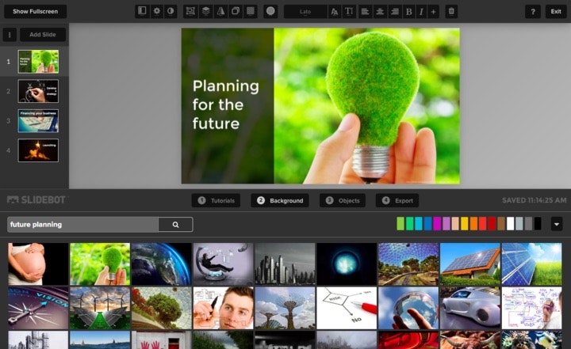Choose the whiteboard mind map image

pos(531,308)
